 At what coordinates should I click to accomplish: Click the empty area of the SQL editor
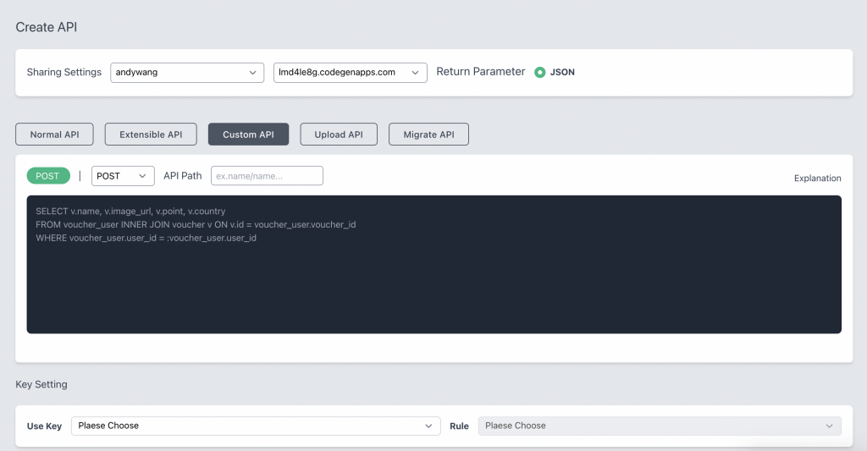433,292
